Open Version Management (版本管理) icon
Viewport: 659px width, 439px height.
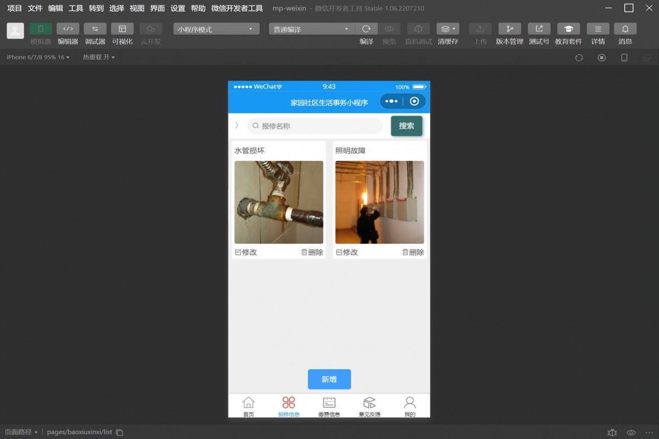tap(509, 29)
